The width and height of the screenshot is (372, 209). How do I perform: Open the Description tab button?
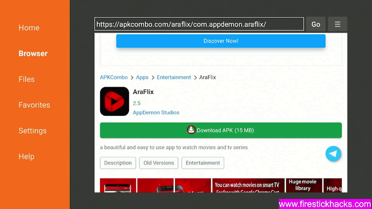(118, 163)
